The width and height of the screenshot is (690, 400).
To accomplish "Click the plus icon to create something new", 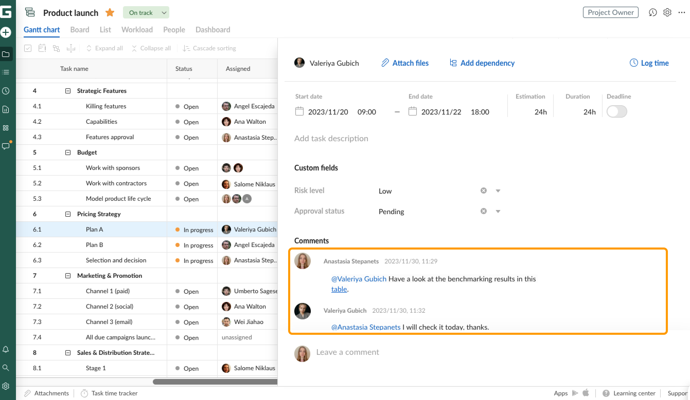I will (6, 32).
